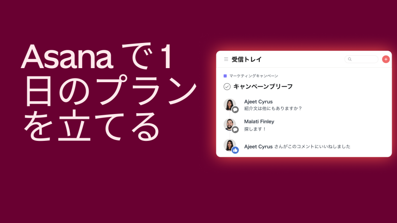Open the いいねしました like notification text
The height and width of the screenshot is (223, 397).
pyautogui.click(x=312, y=146)
